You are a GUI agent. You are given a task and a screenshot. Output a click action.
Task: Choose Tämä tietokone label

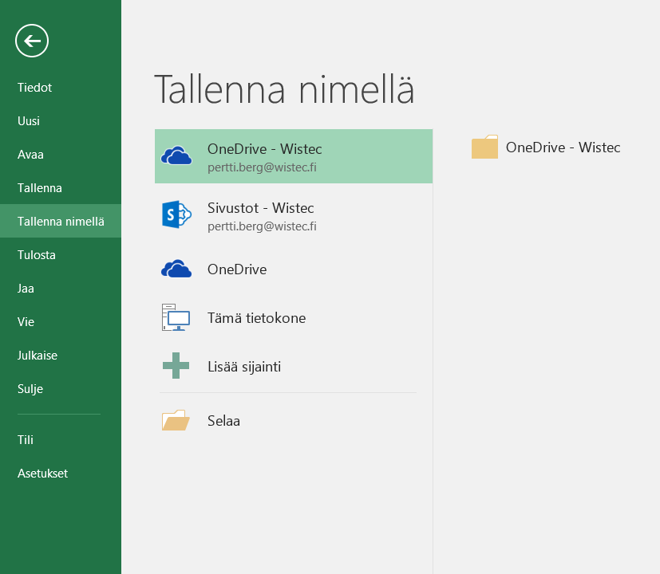tap(257, 318)
